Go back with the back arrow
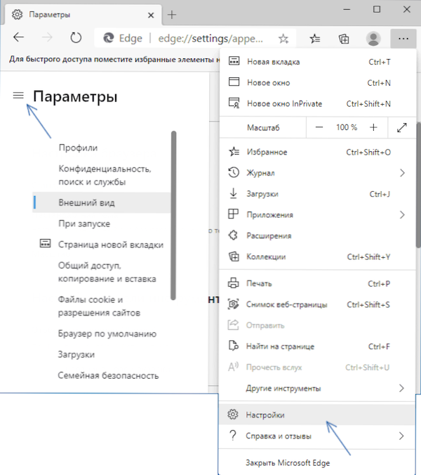 pos(18,37)
